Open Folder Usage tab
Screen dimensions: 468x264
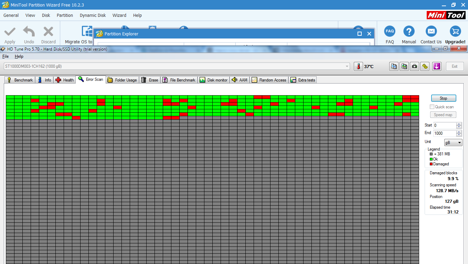(122, 80)
